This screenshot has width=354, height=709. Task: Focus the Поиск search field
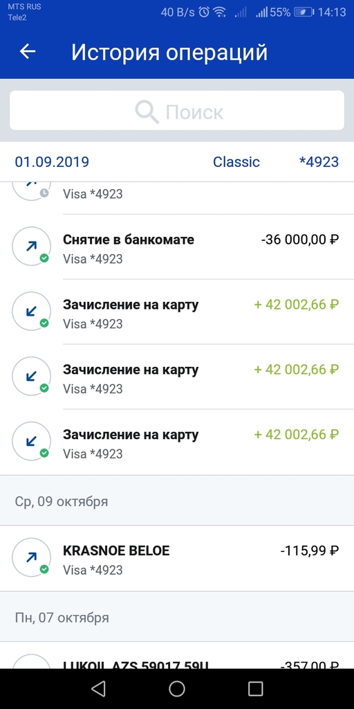[177, 110]
